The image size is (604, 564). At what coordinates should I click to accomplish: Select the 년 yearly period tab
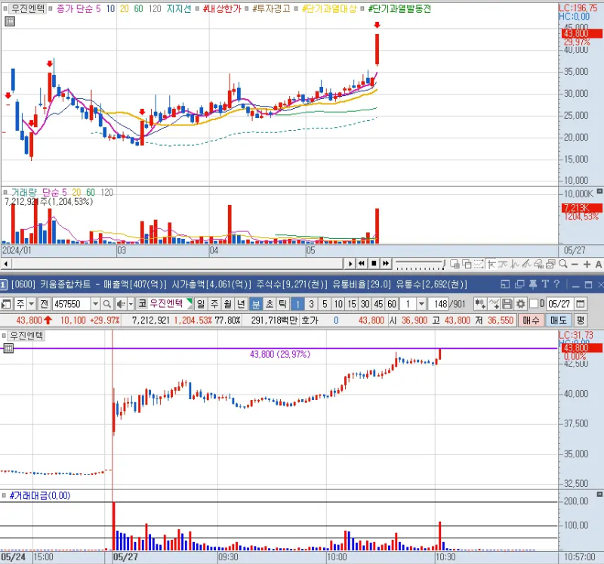point(241,304)
